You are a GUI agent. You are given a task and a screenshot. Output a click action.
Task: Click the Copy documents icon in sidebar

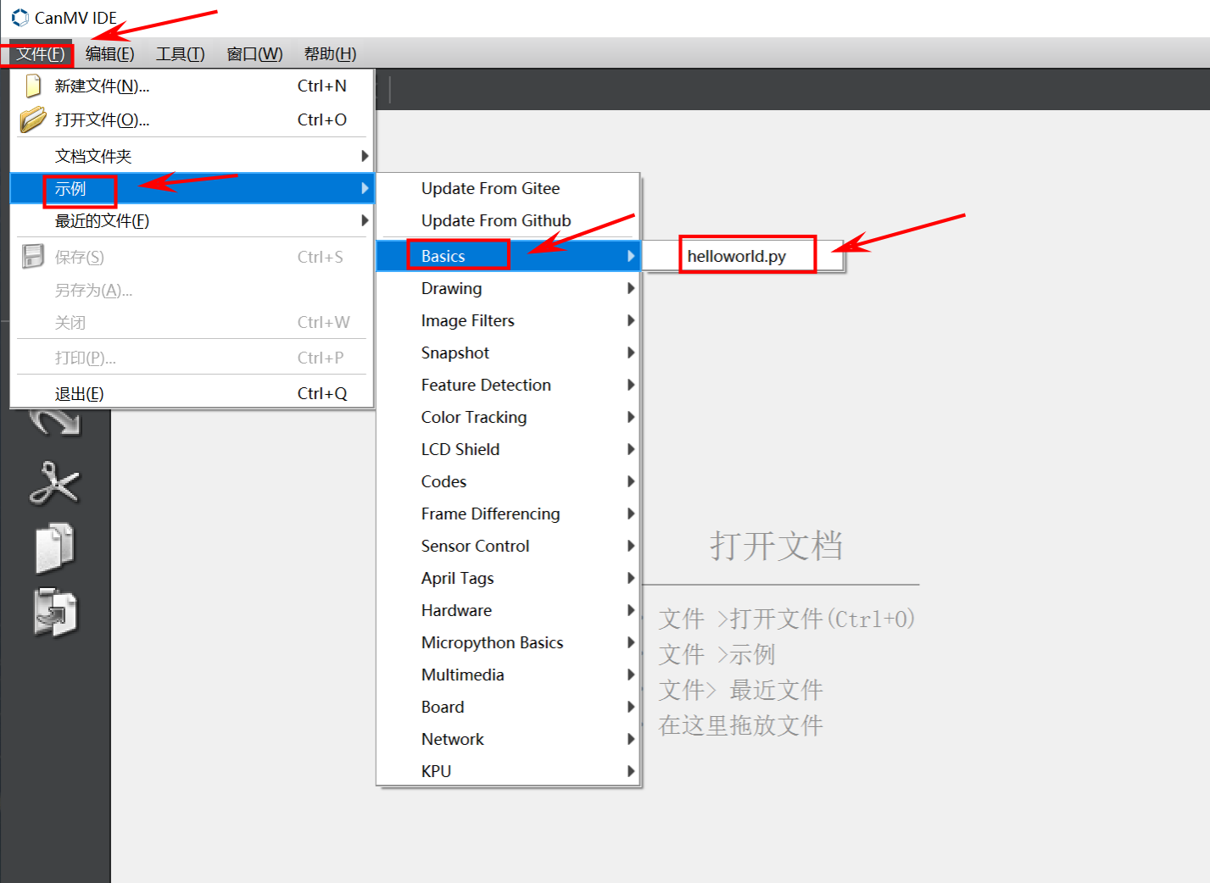point(55,547)
